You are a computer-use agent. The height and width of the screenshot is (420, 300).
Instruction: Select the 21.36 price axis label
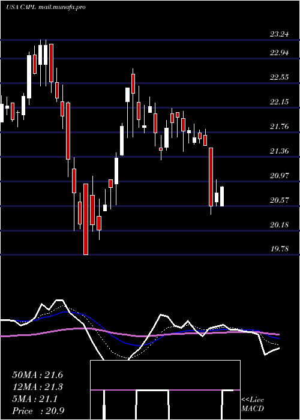click(280, 151)
